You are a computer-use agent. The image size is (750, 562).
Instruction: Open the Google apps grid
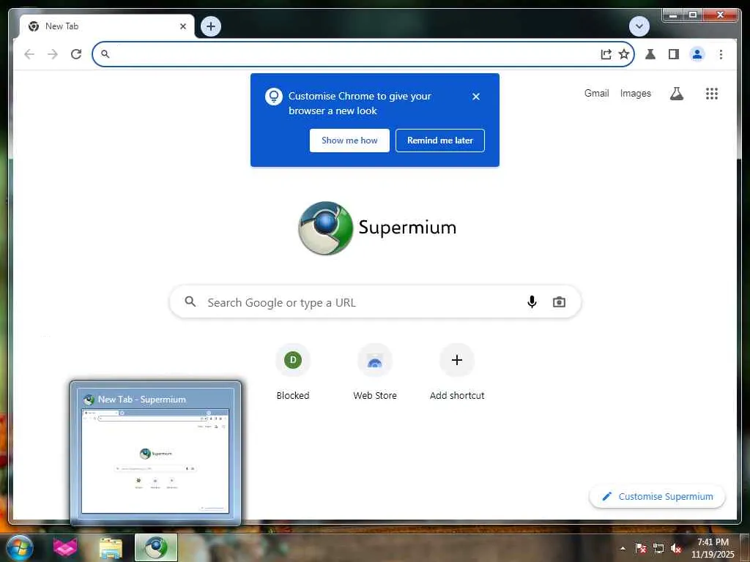point(712,94)
